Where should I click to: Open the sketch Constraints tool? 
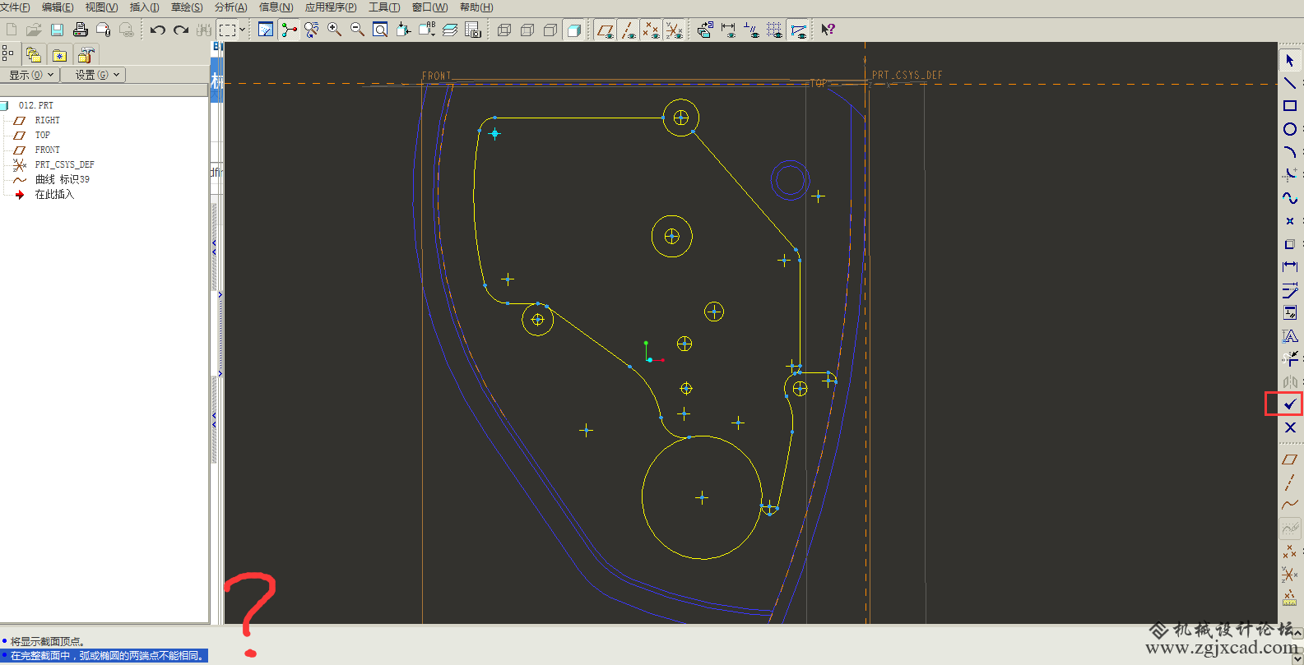(1289, 313)
